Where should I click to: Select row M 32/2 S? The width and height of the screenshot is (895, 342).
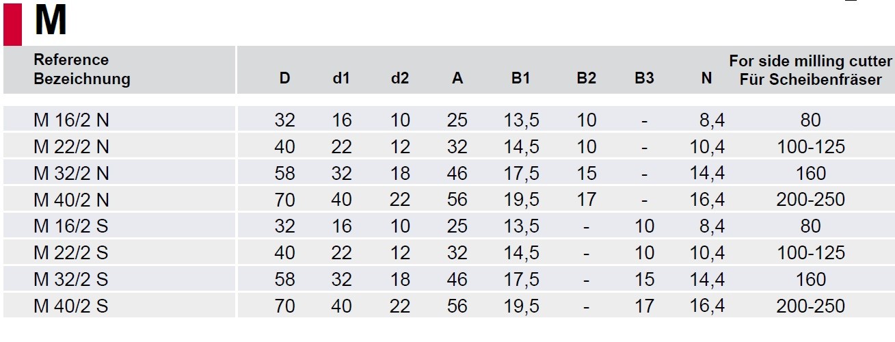click(449, 279)
